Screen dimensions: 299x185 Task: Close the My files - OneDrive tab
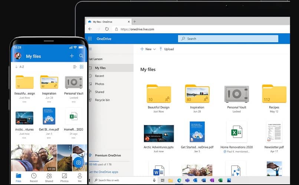coord(129,22)
